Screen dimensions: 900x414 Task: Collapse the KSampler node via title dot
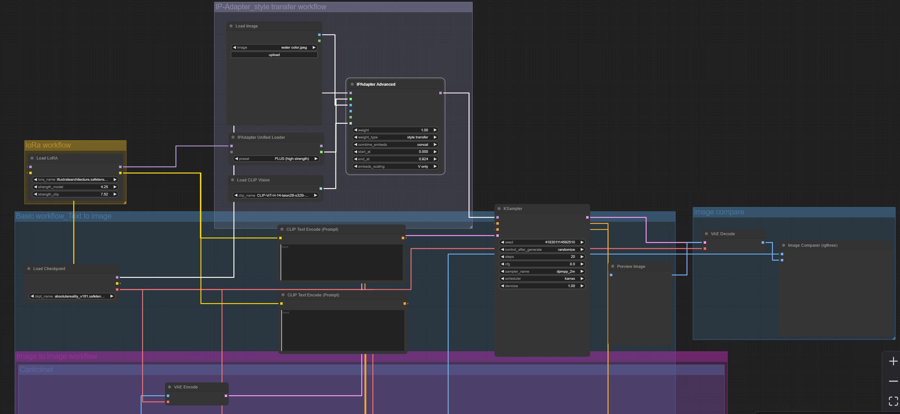[499, 208]
